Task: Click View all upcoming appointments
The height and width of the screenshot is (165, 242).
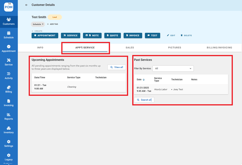Action: click(x=116, y=67)
